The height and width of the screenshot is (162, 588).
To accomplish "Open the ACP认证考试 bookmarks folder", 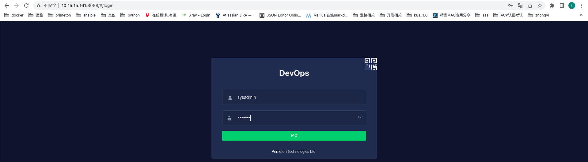I will (508, 15).
